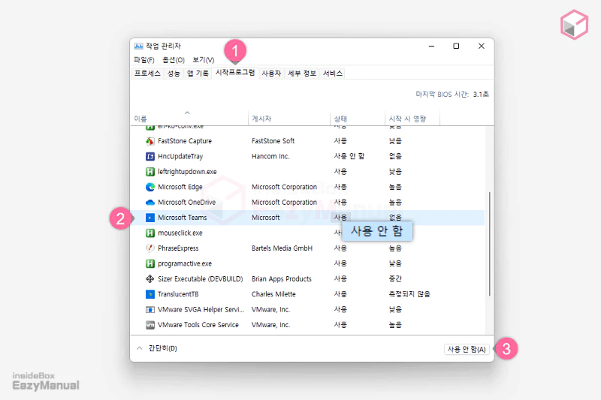Click TranslucentTB's 측정되지 않음 impact cell
601x400 pixels.
click(x=409, y=294)
